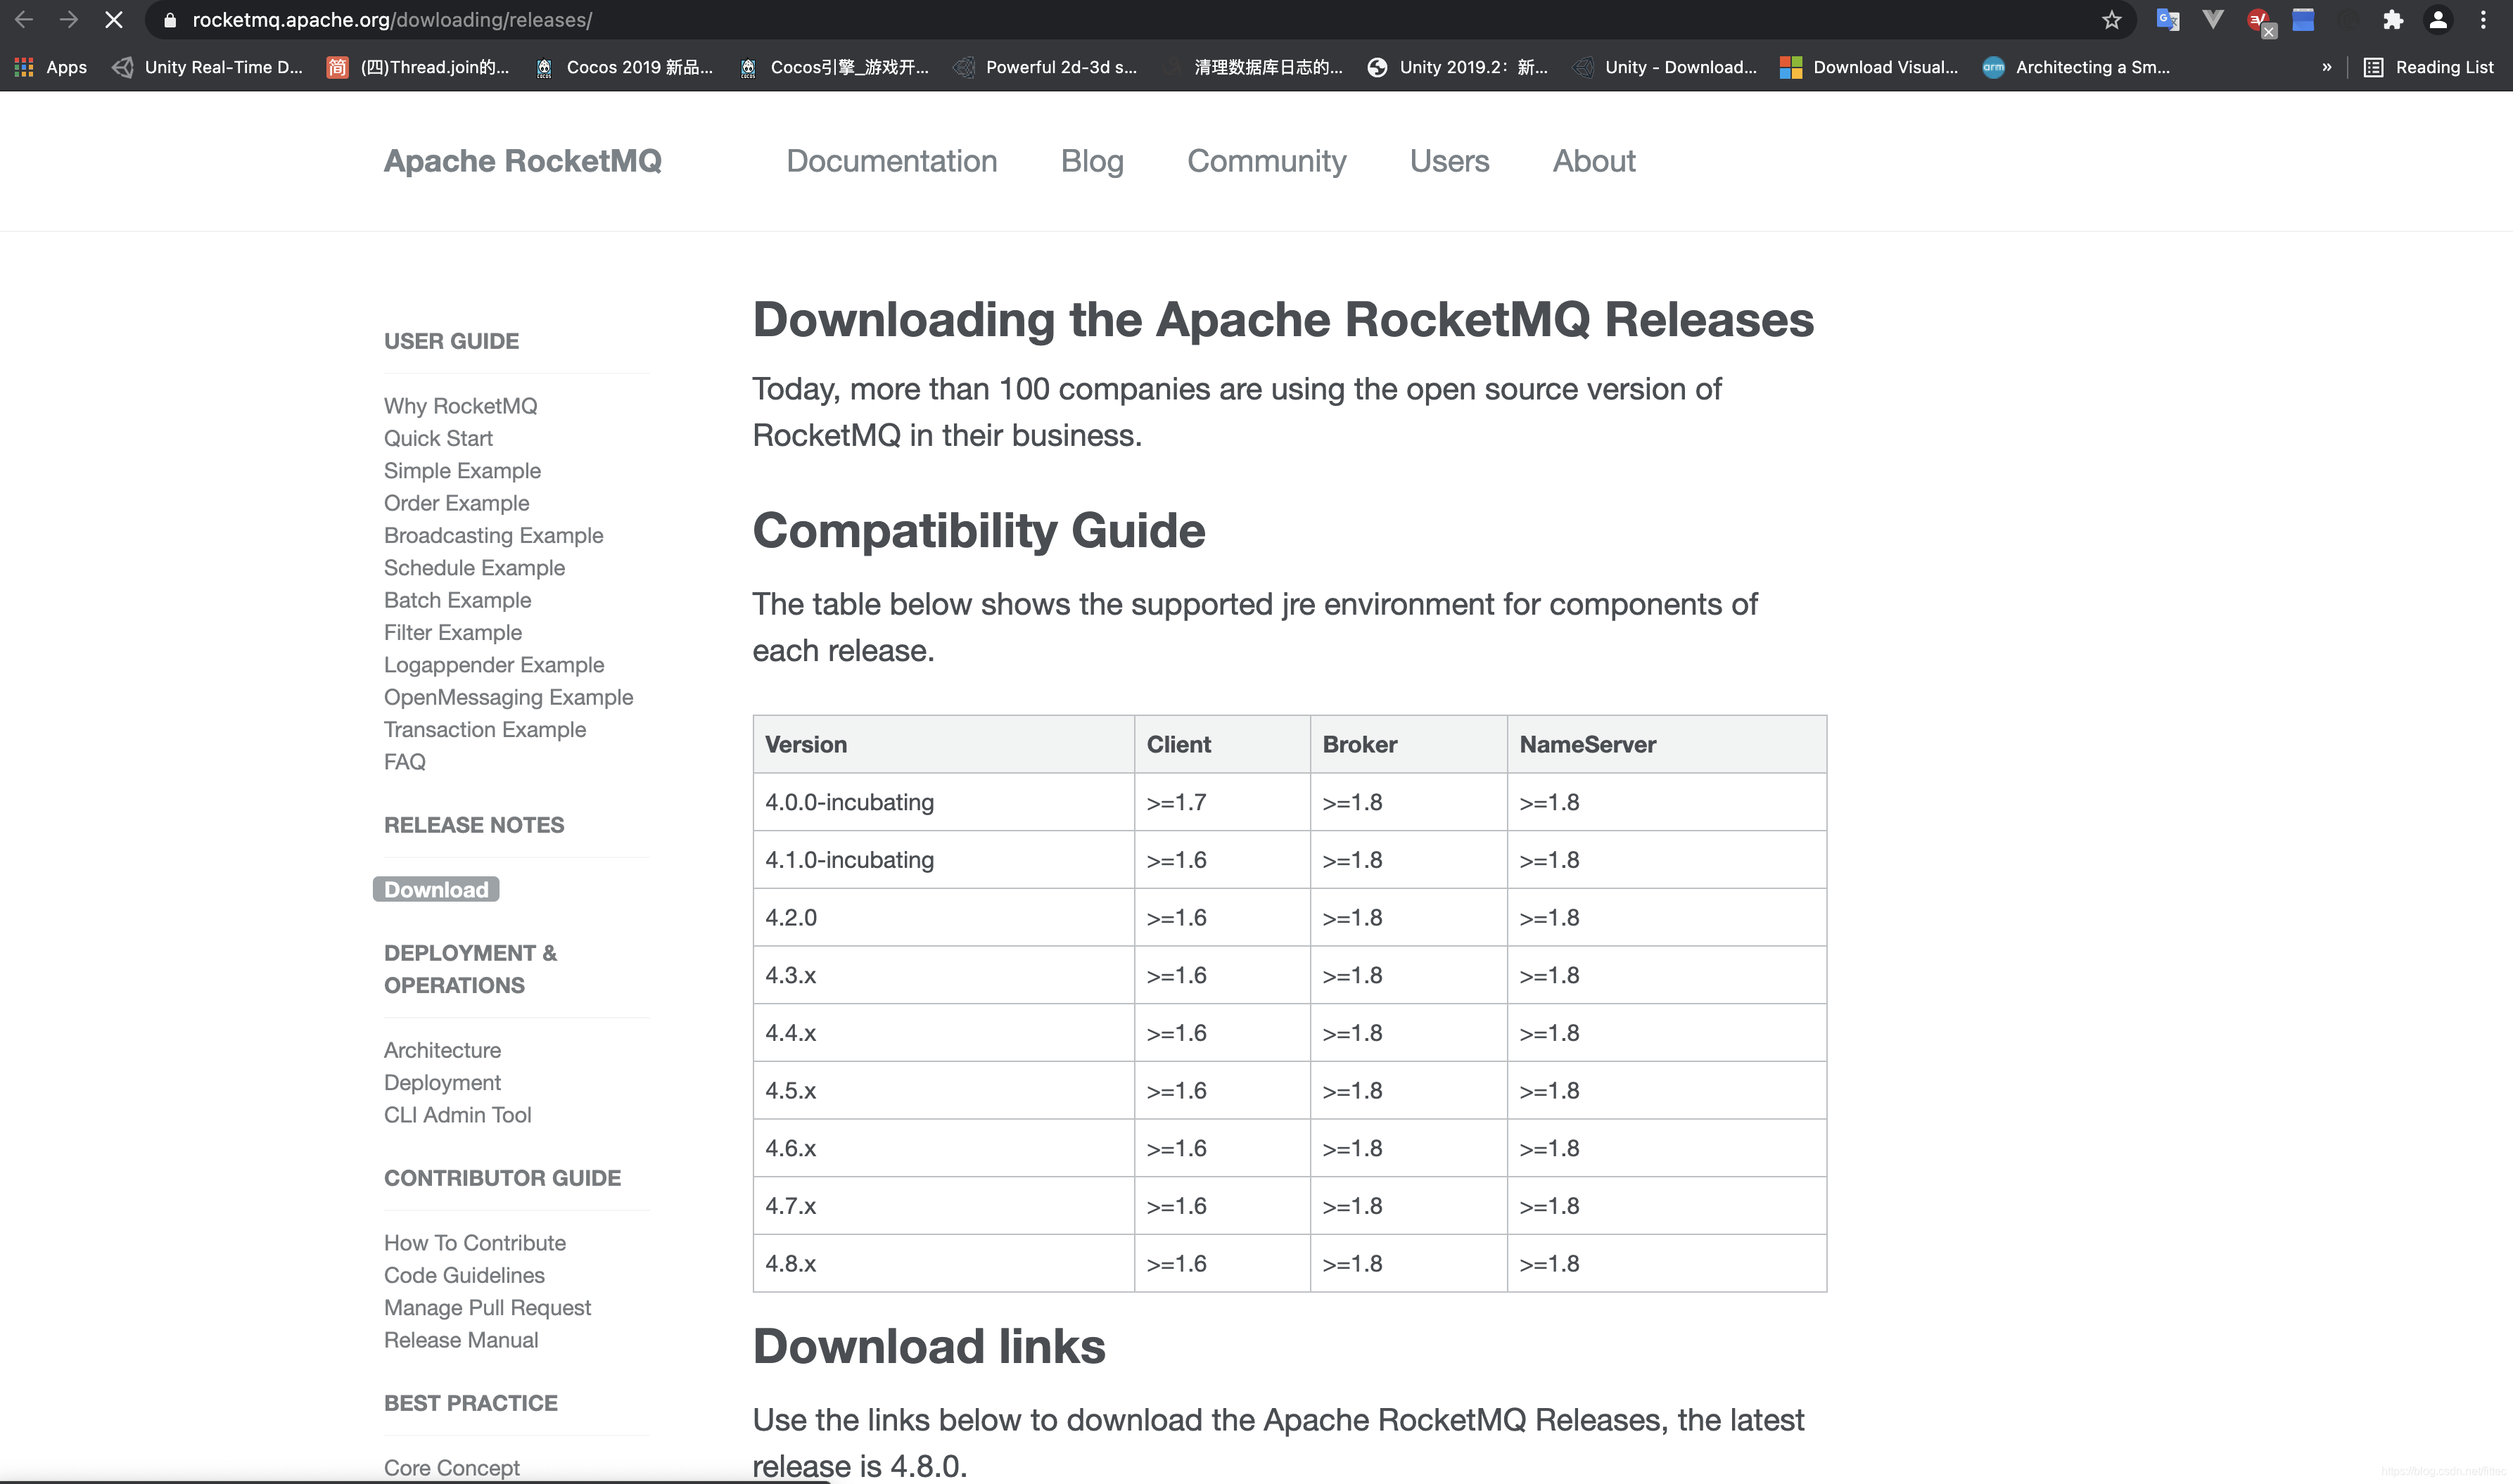
Task: Open the Download Visual... bookmark
Action: coord(1869,67)
